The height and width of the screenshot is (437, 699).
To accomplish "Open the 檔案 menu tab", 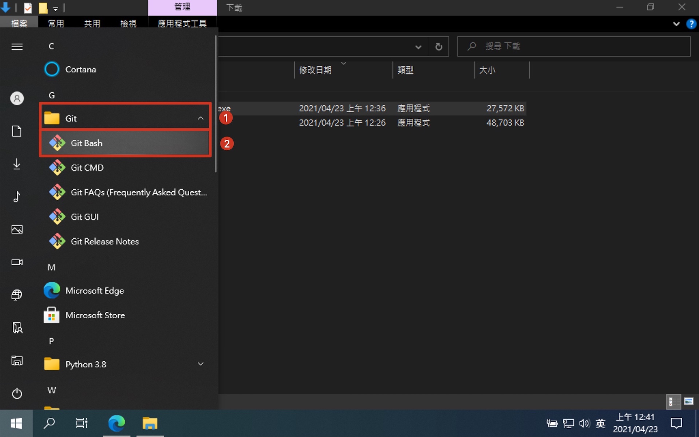I will click(x=19, y=23).
